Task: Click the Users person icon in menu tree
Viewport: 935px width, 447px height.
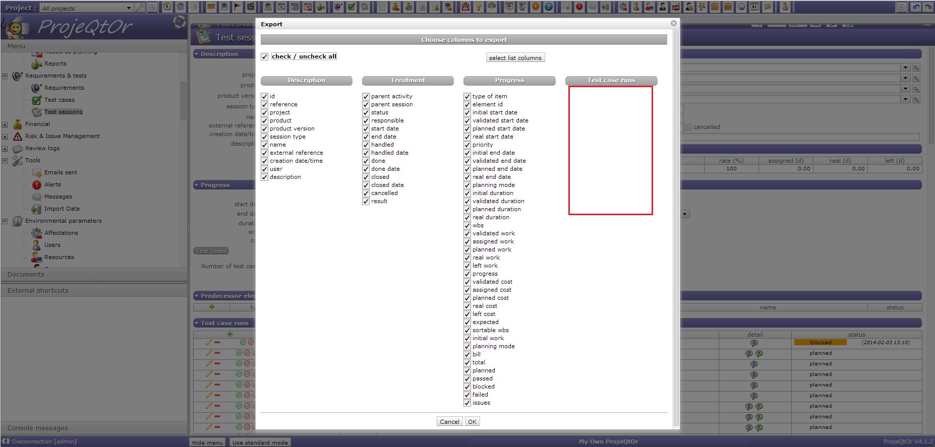Action: coord(36,245)
